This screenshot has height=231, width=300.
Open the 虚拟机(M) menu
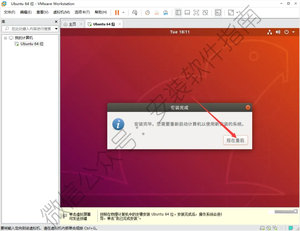(x=61, y=12)
